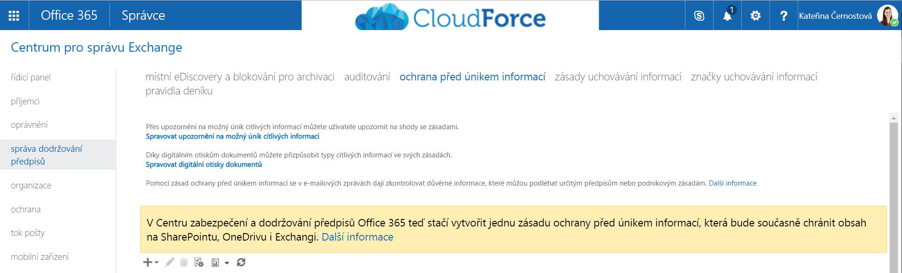Open help with the question mark icon
The height and width of the screenshot is (273, 902).
(x=784, y=16)
